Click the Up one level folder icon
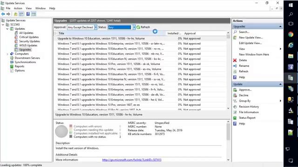The height and width of the screenshot is (167, 298). tap(15, 14)
